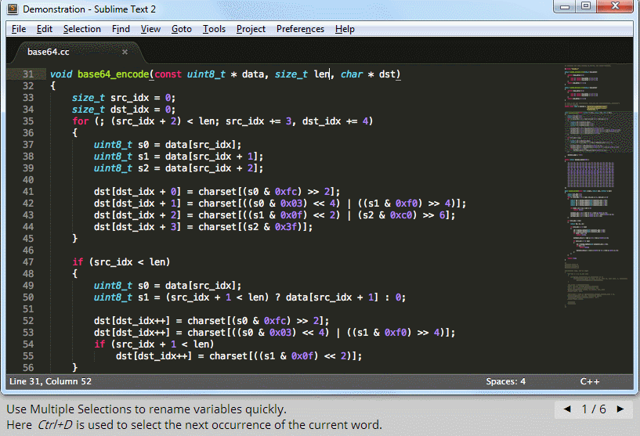The width and height of the screenshot is (640, 436).
Task: Click hex value 0x3f on line 44
Action: click(286, 227)
